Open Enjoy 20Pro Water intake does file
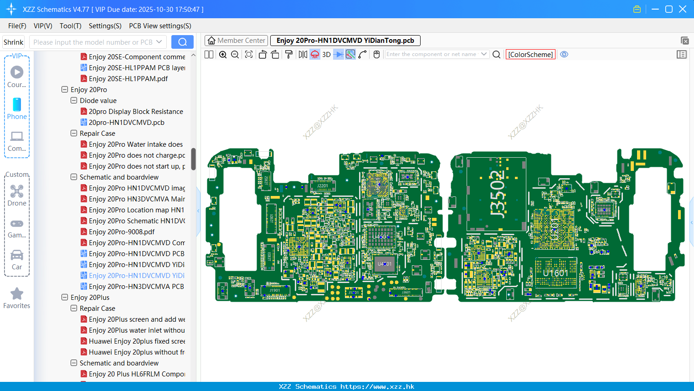This screenshot has width=694, height=391. click(132, 144)
